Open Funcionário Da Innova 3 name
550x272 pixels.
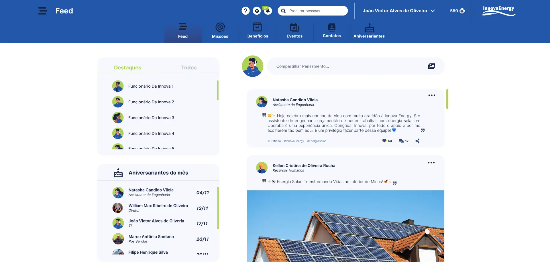[151, 118]
